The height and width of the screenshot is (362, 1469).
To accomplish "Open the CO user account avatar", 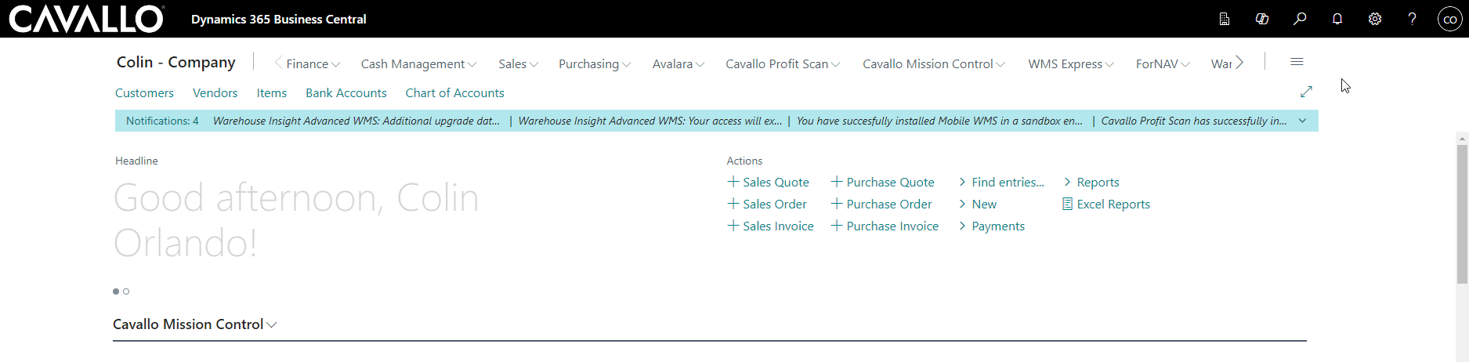I will pyautogui.click(x=1449, y=19).
